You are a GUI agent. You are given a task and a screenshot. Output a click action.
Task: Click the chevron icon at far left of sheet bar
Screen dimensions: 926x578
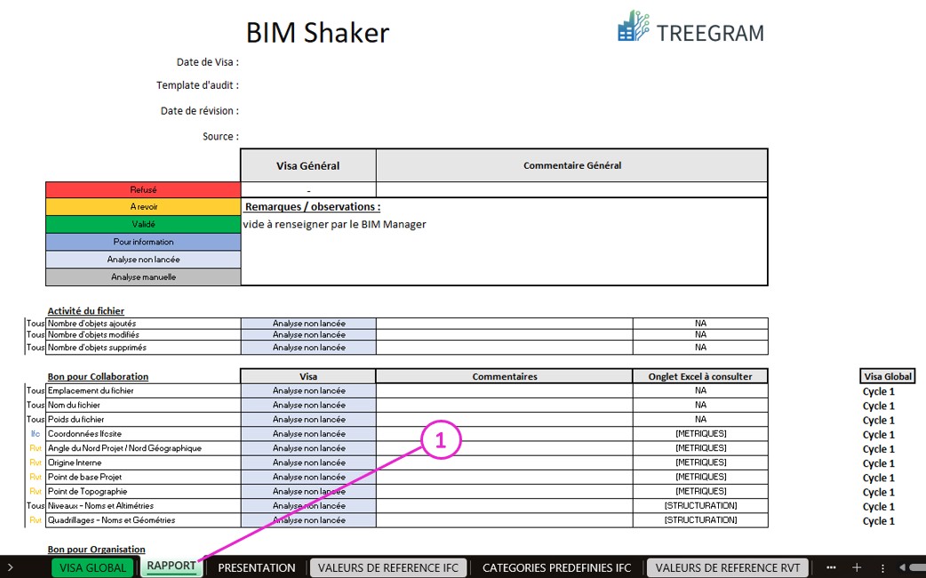click(10, 566)
